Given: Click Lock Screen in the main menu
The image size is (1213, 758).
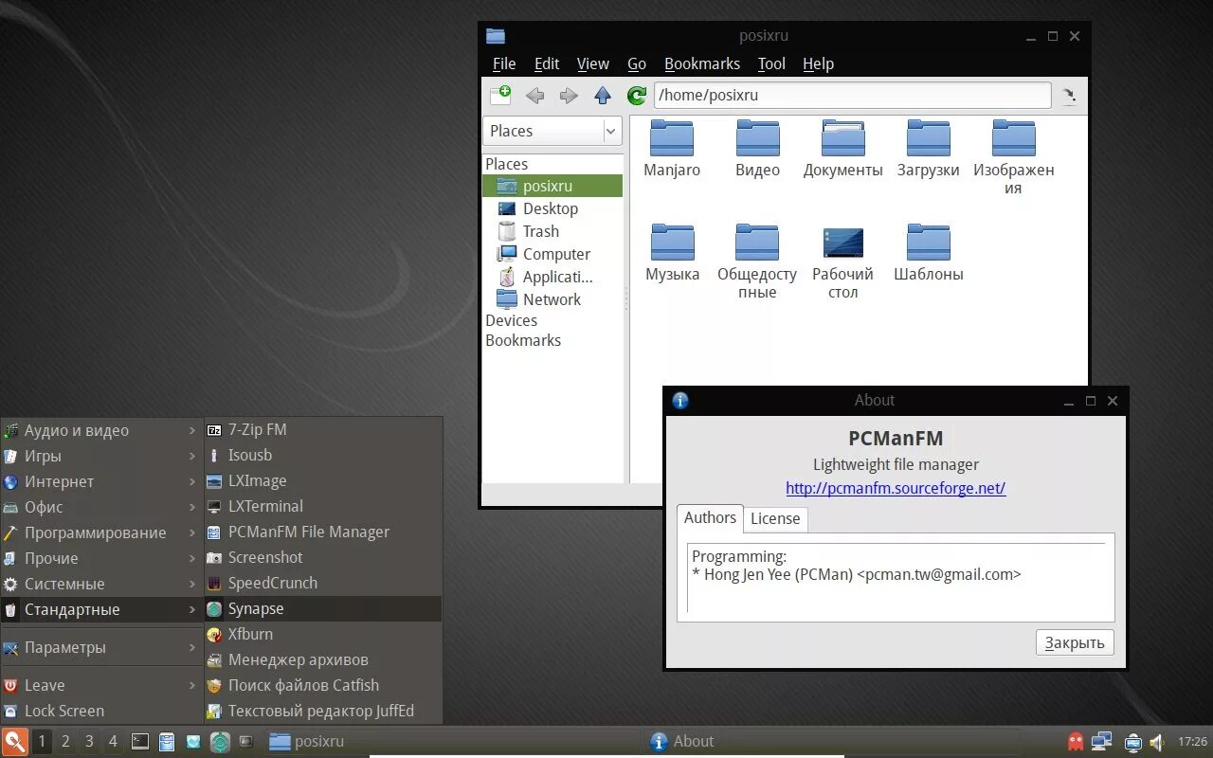Looking at the screenshot, I should (103, 711).
